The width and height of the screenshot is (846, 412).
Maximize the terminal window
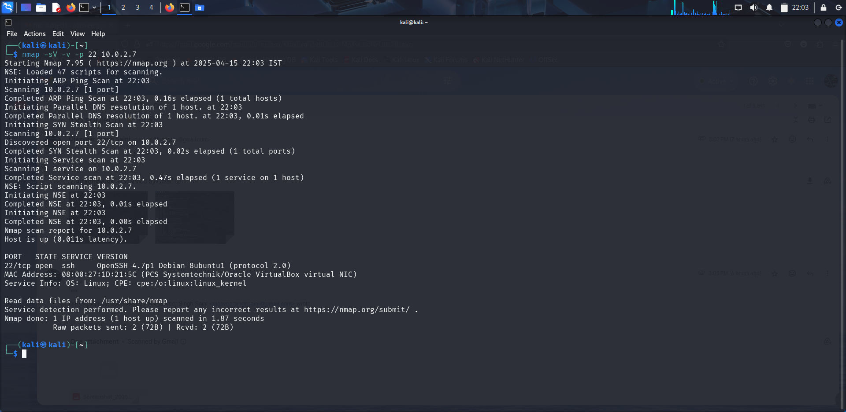coord(828,22)
